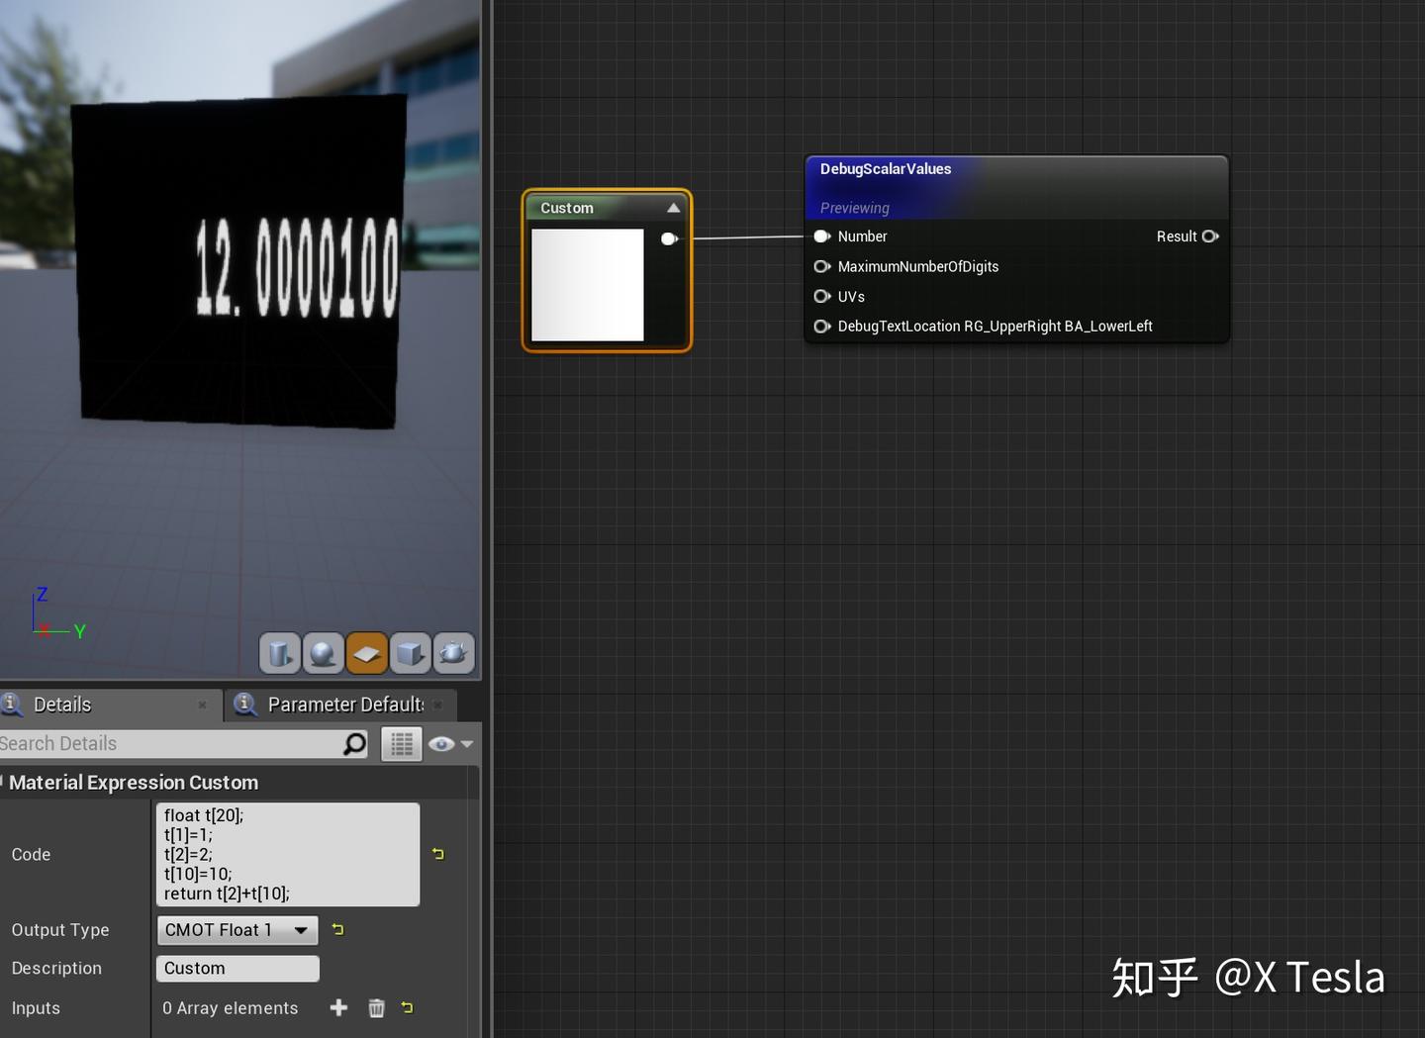This screenshot has height=1038, width=1425.
Task: Select the cylinder preview shape
Action: coord(279,653)
